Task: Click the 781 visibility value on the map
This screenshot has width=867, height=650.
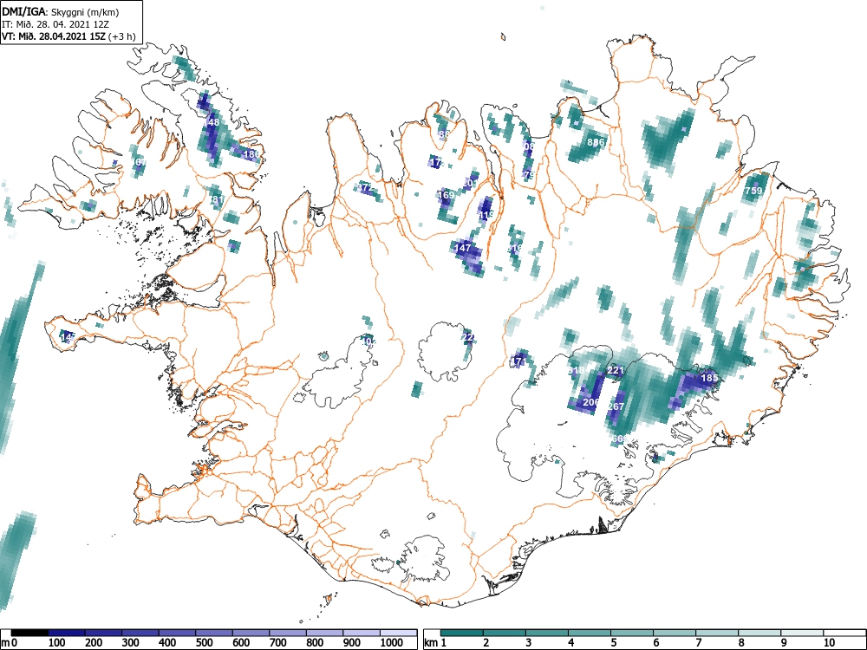Action: (215, 199)
